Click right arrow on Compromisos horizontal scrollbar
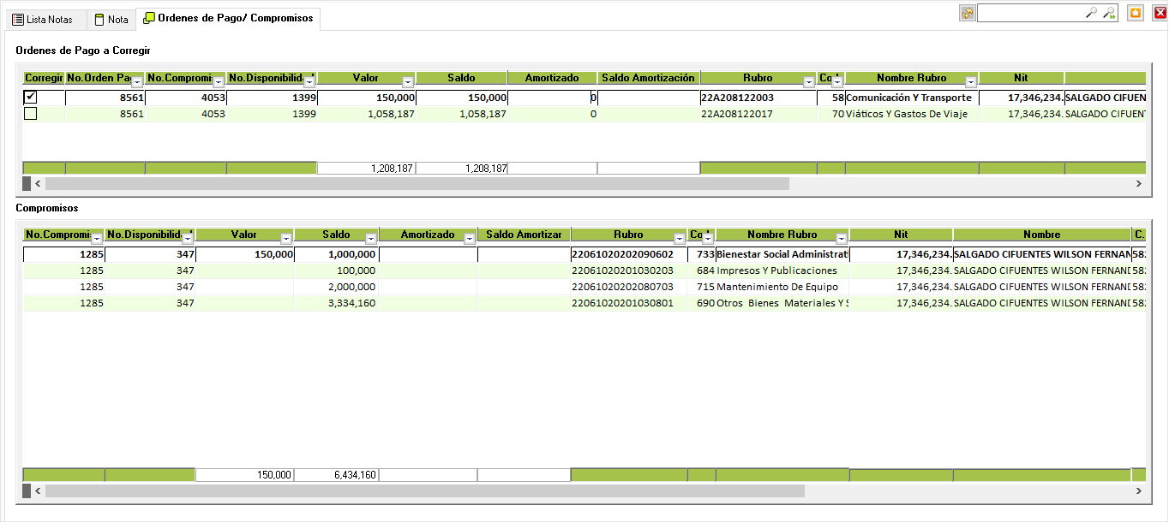This screenshot has height=523, width=1169. [1138, 490]
